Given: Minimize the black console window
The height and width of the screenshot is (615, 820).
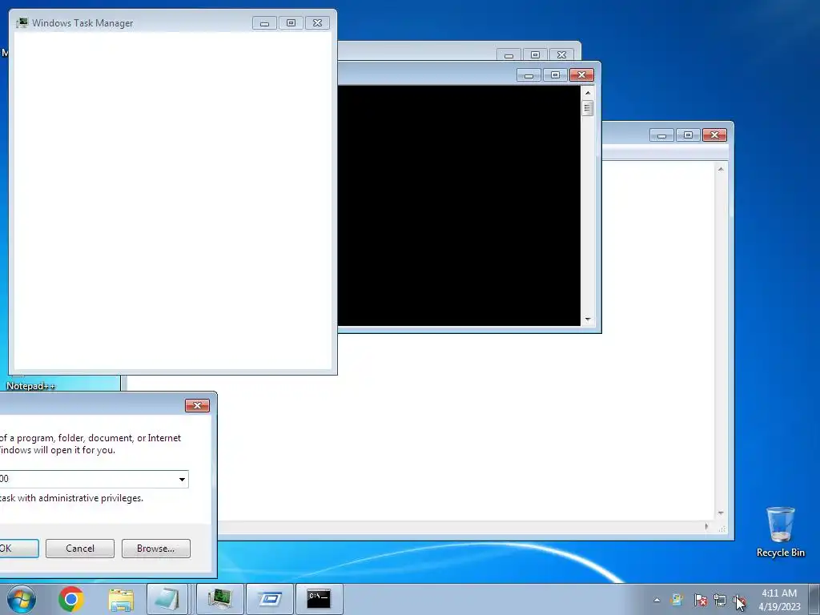Looking at the screenshot, I should pos(529,75).
